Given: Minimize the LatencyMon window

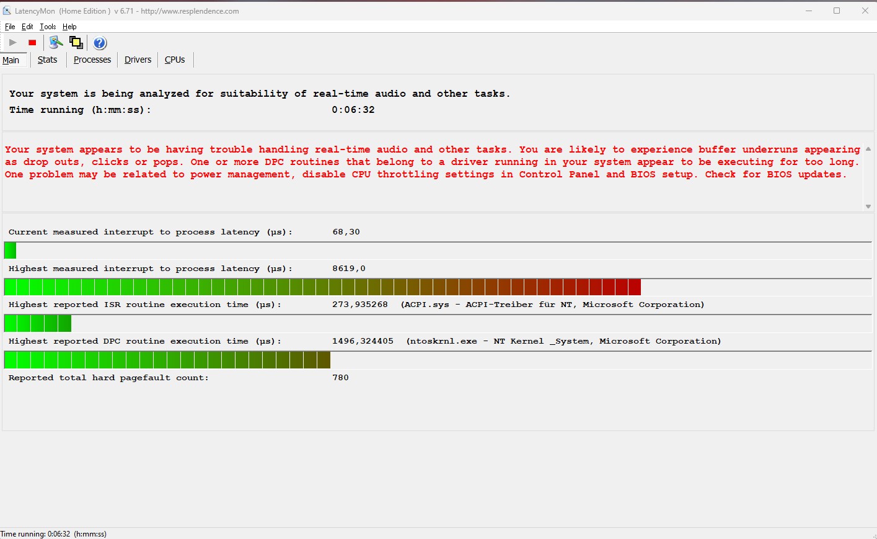Looking at the screenshot, I should pyautogui.click(x=809, y=11).
